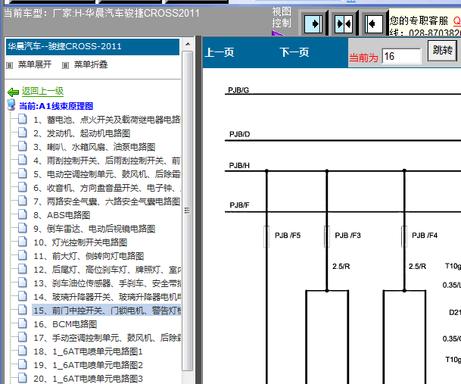Collapse the menu tree with 菜单折叠
This screenshot has height=384, width=461.
[x=91, y=64]
